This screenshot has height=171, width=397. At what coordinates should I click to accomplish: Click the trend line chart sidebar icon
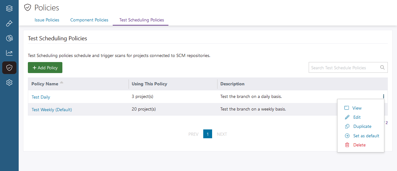9,53
